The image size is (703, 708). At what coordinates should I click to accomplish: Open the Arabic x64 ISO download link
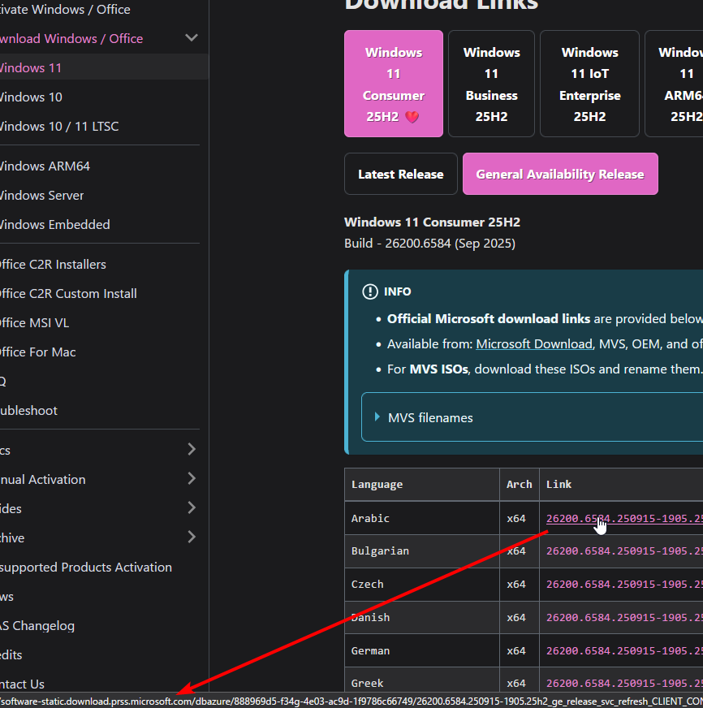point(624,518)
